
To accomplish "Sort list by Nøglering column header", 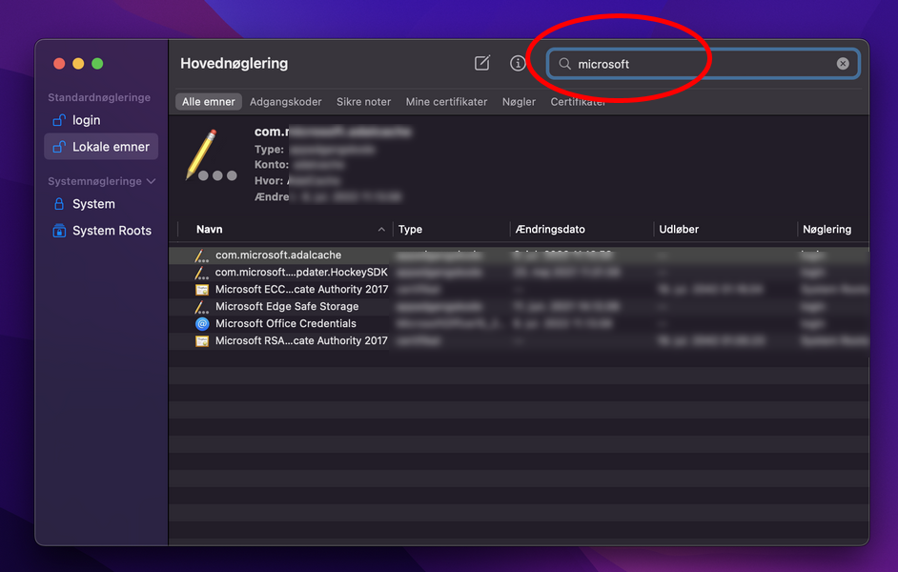I will (833, 229).
